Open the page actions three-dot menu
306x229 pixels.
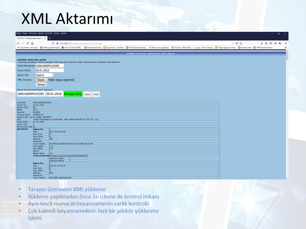pos(233,43)
